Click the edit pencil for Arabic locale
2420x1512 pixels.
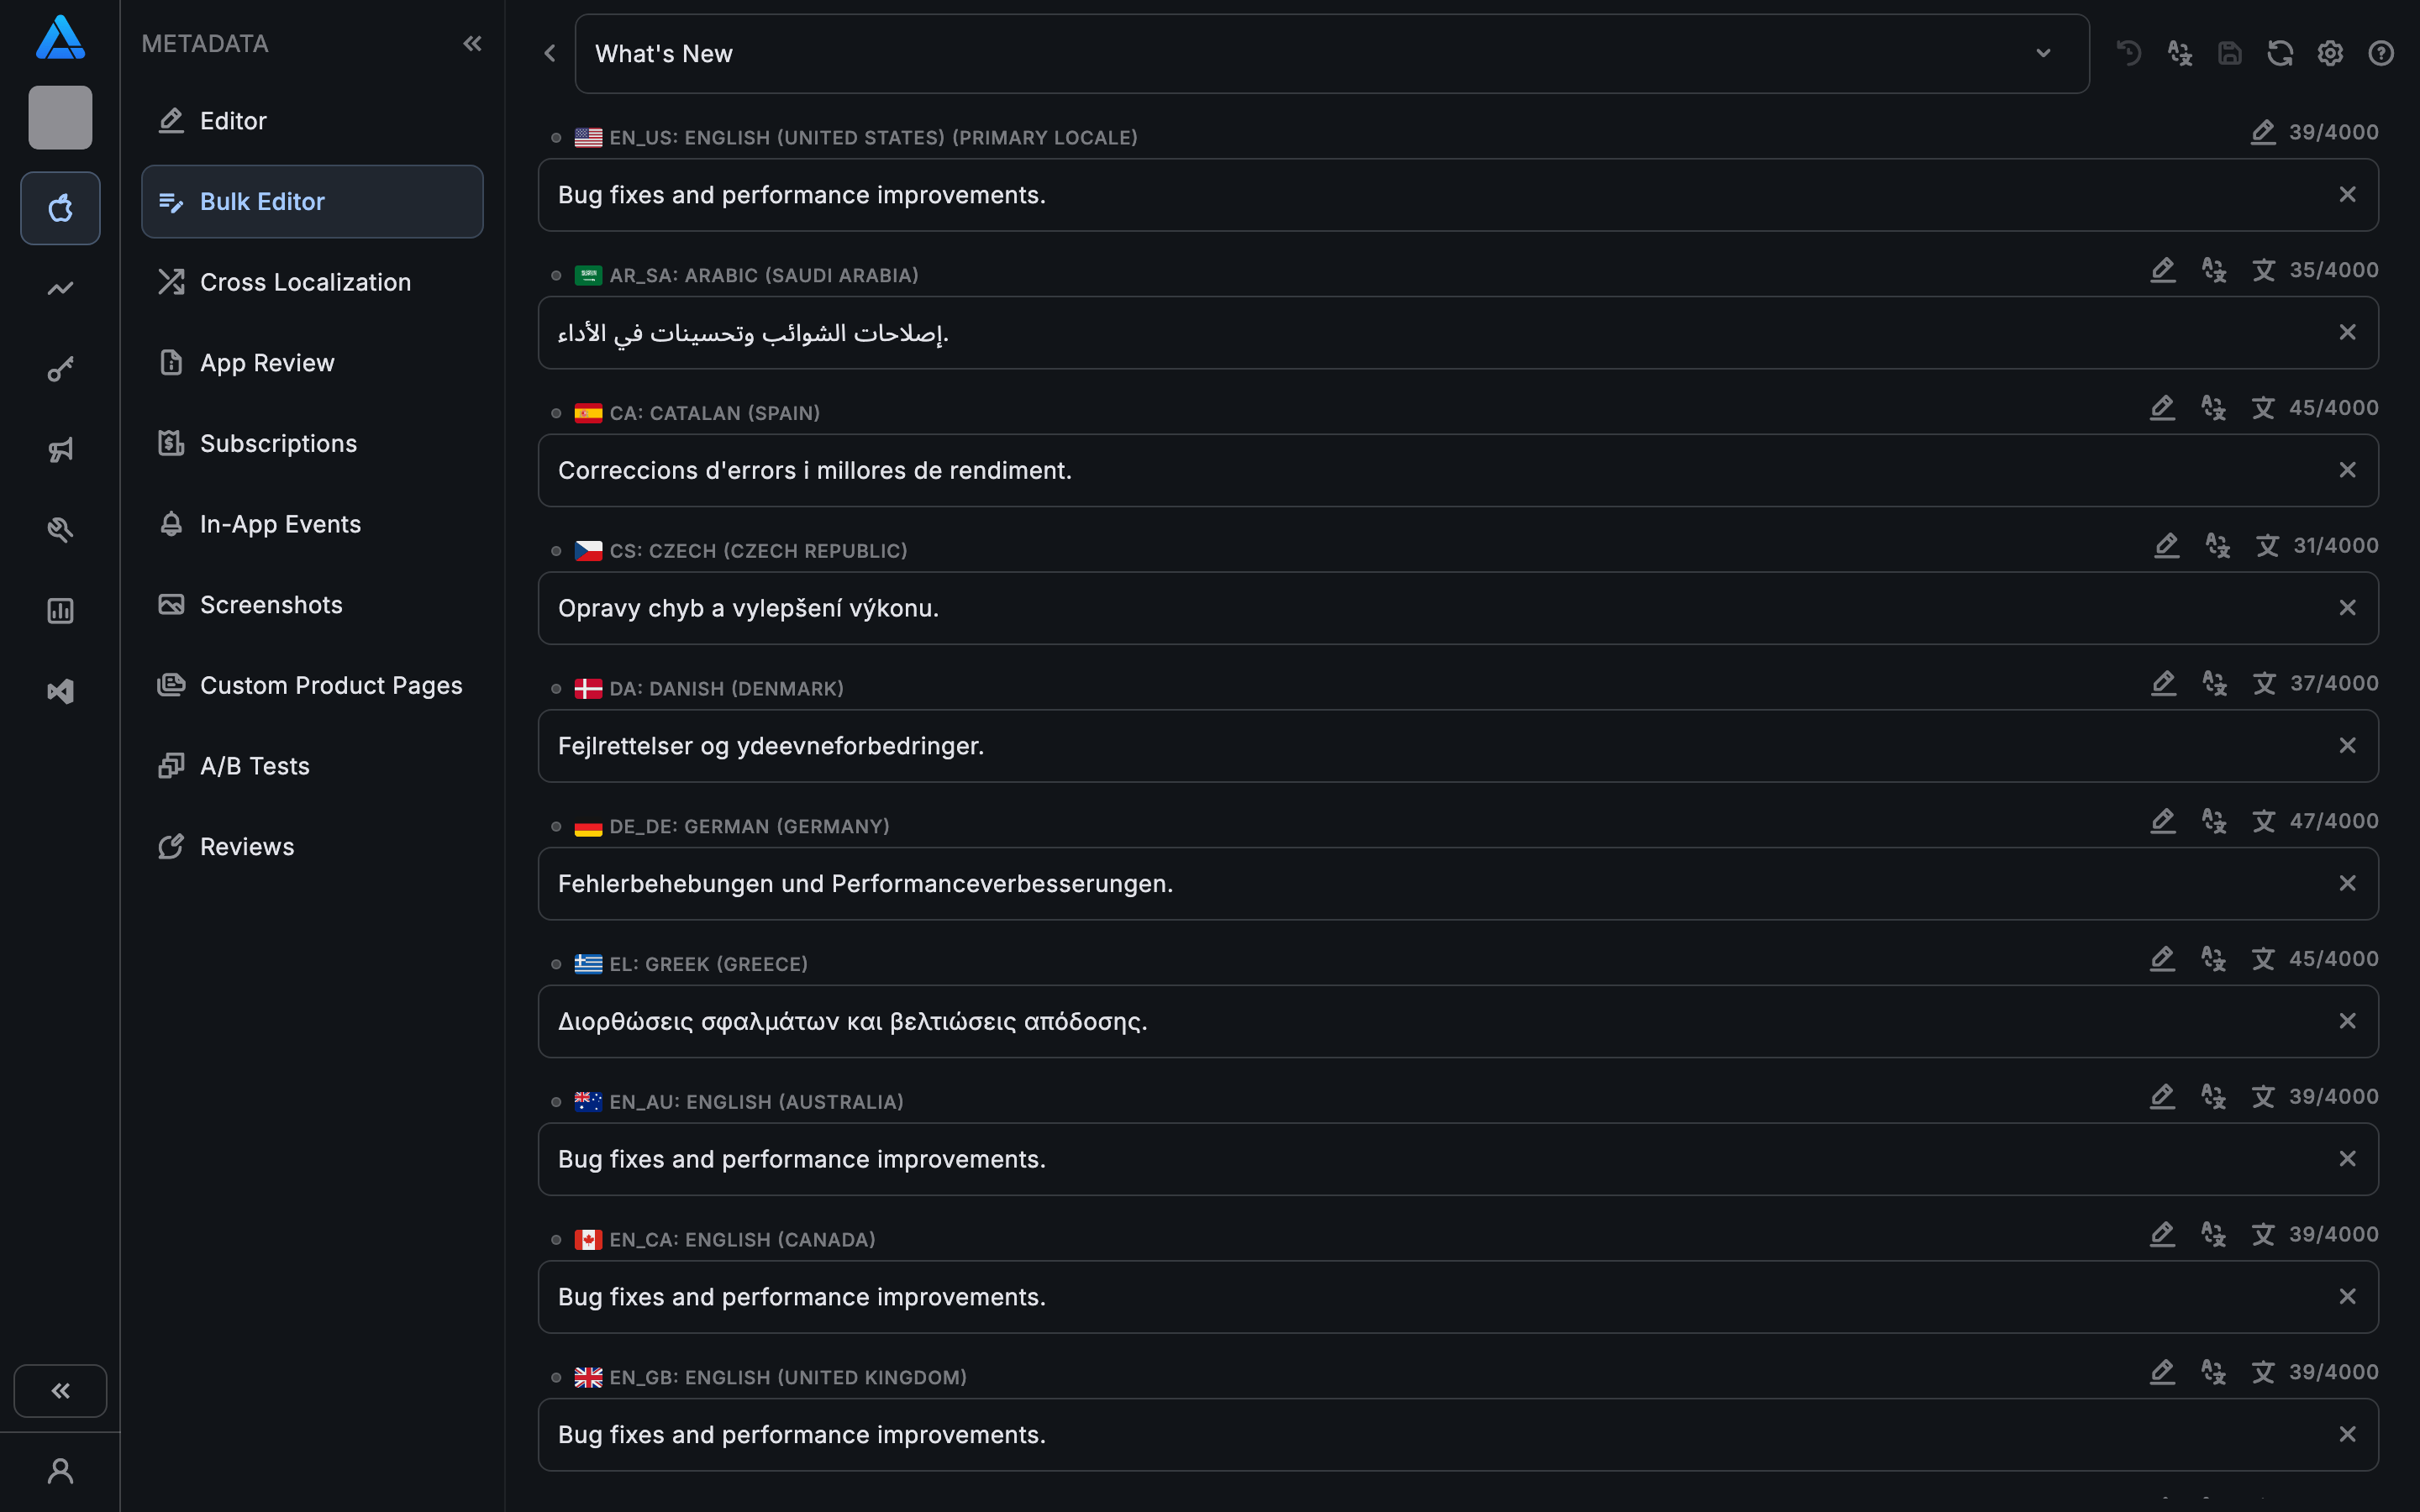click(x=2163, y=270)
